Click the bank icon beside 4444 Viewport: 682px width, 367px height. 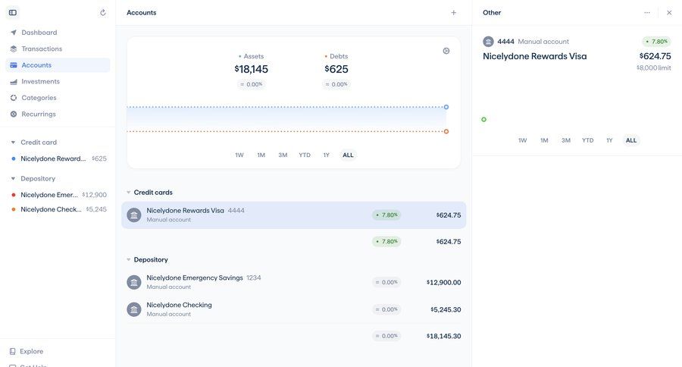click(489, 42)
